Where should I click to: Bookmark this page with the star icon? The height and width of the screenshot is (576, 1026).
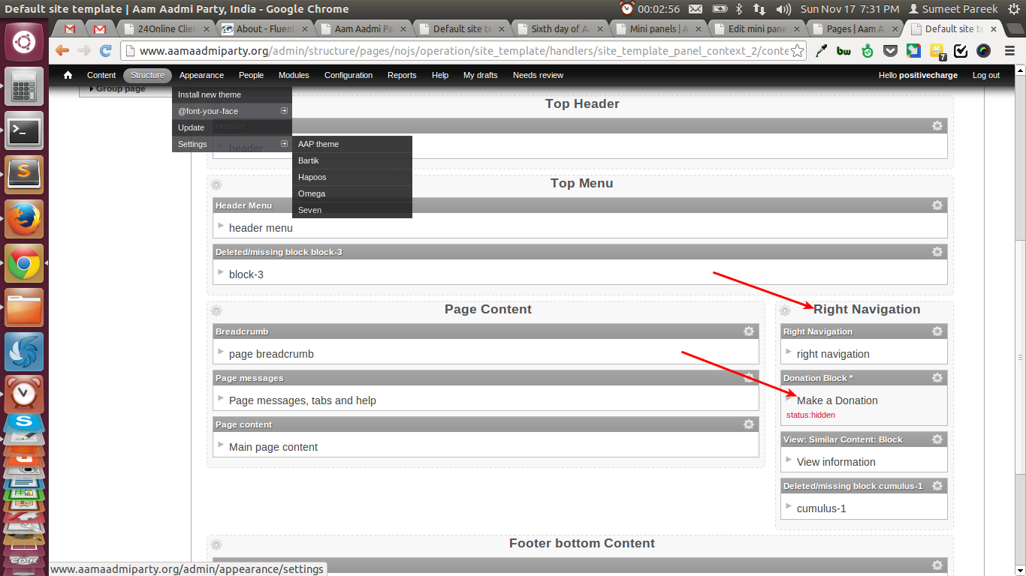798,51
